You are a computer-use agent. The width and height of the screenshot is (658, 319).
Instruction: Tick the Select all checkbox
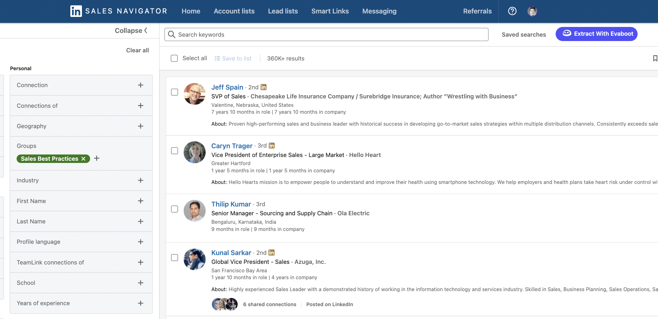[174, 58]
